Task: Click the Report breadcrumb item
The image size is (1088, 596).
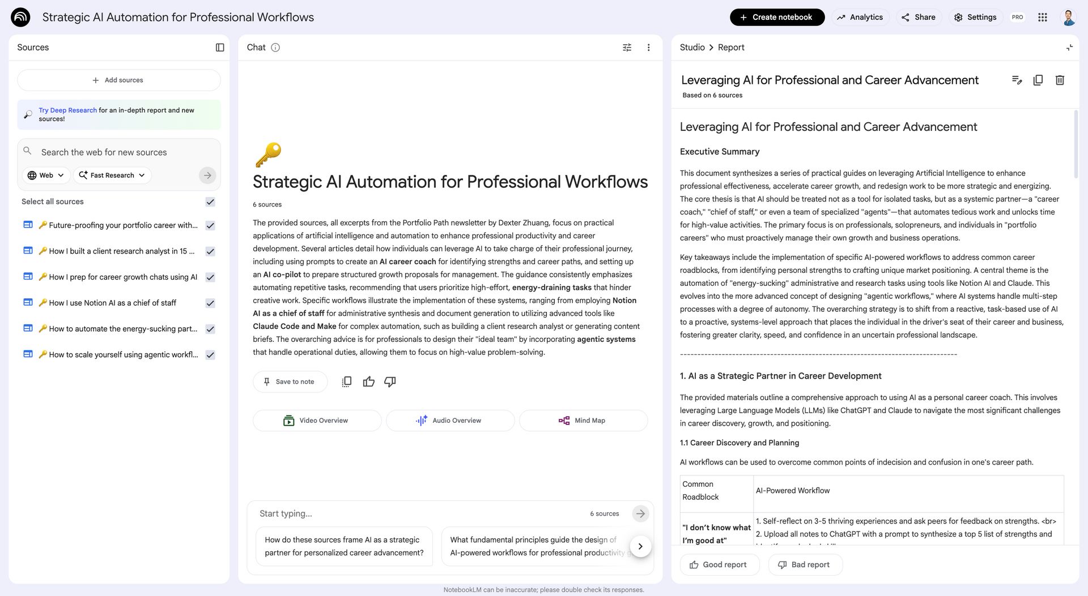Action: coord(731,48)
